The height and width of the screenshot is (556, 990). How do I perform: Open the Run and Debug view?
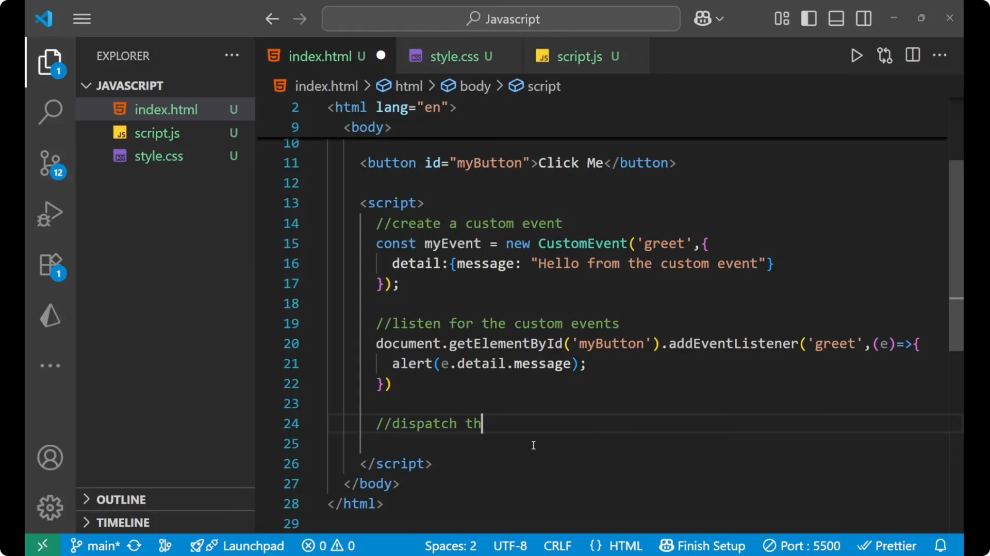click(x=50, y=214)
